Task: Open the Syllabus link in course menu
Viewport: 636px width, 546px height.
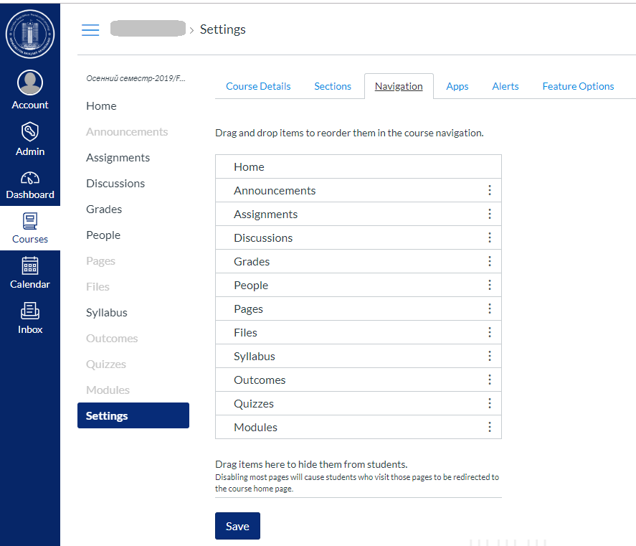Action: point(107,313)
